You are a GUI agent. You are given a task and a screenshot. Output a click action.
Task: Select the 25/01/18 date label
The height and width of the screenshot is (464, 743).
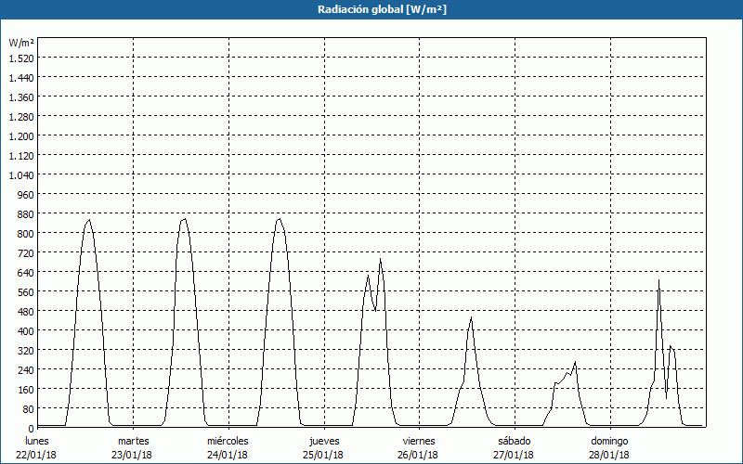point(324,455)
